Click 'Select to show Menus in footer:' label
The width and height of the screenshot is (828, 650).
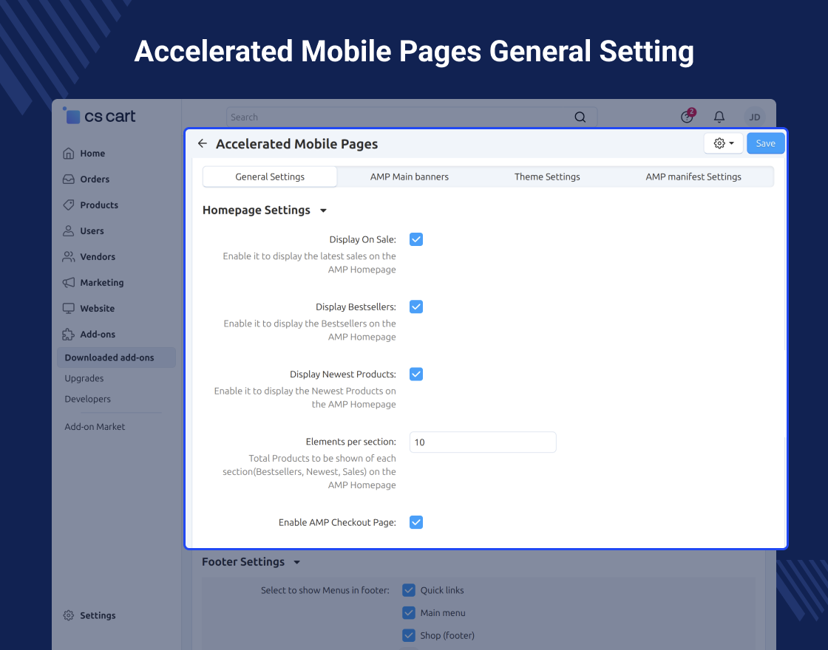tap(325, 590)
